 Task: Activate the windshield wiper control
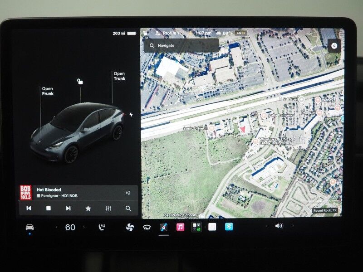click(x=147, y=228)
